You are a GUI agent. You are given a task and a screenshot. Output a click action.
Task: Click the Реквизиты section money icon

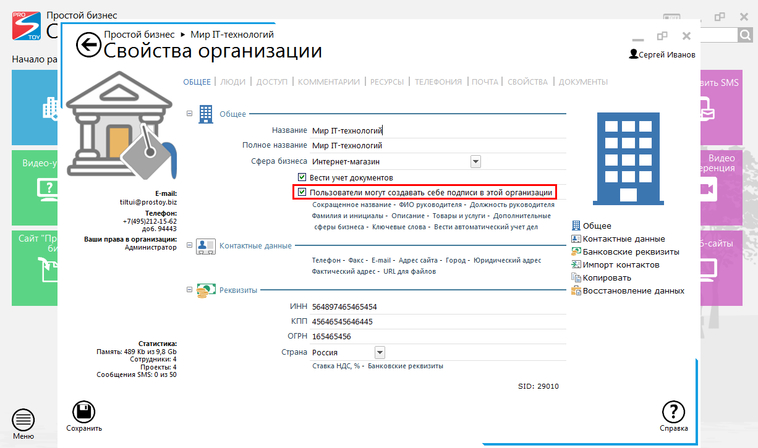coord(206,290)
